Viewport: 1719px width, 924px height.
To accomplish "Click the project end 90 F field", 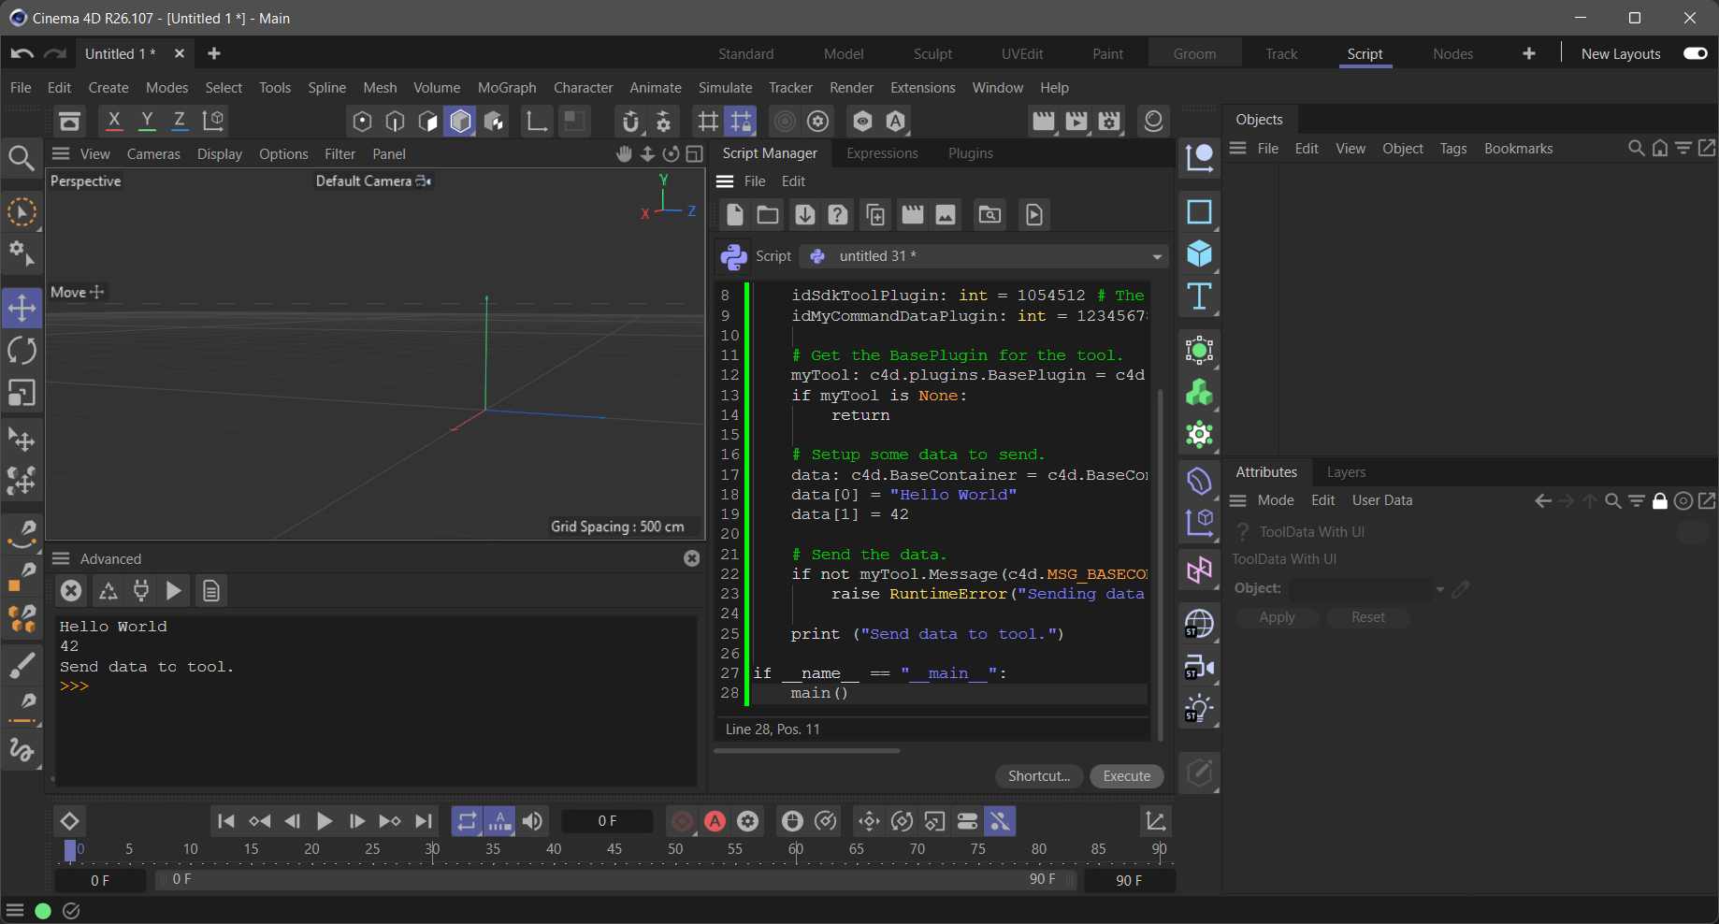I will [x=1129, y=880].
